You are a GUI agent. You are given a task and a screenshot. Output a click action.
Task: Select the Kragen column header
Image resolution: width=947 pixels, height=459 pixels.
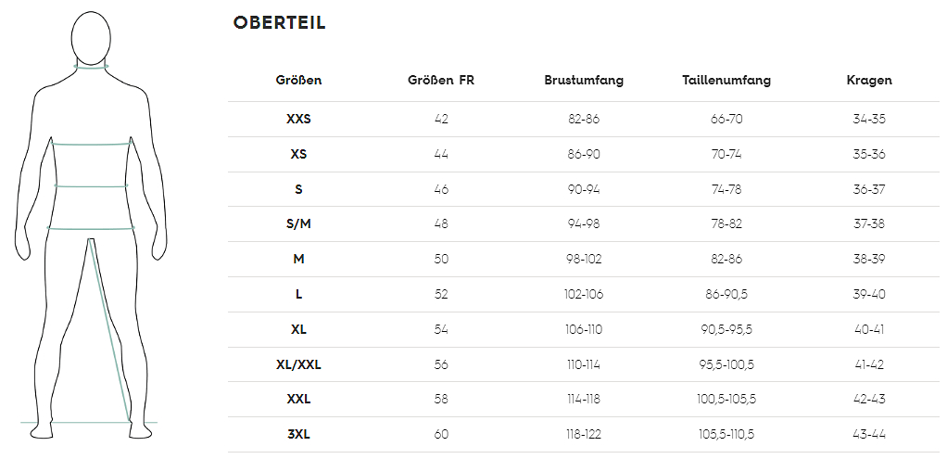tap(869, 81)
